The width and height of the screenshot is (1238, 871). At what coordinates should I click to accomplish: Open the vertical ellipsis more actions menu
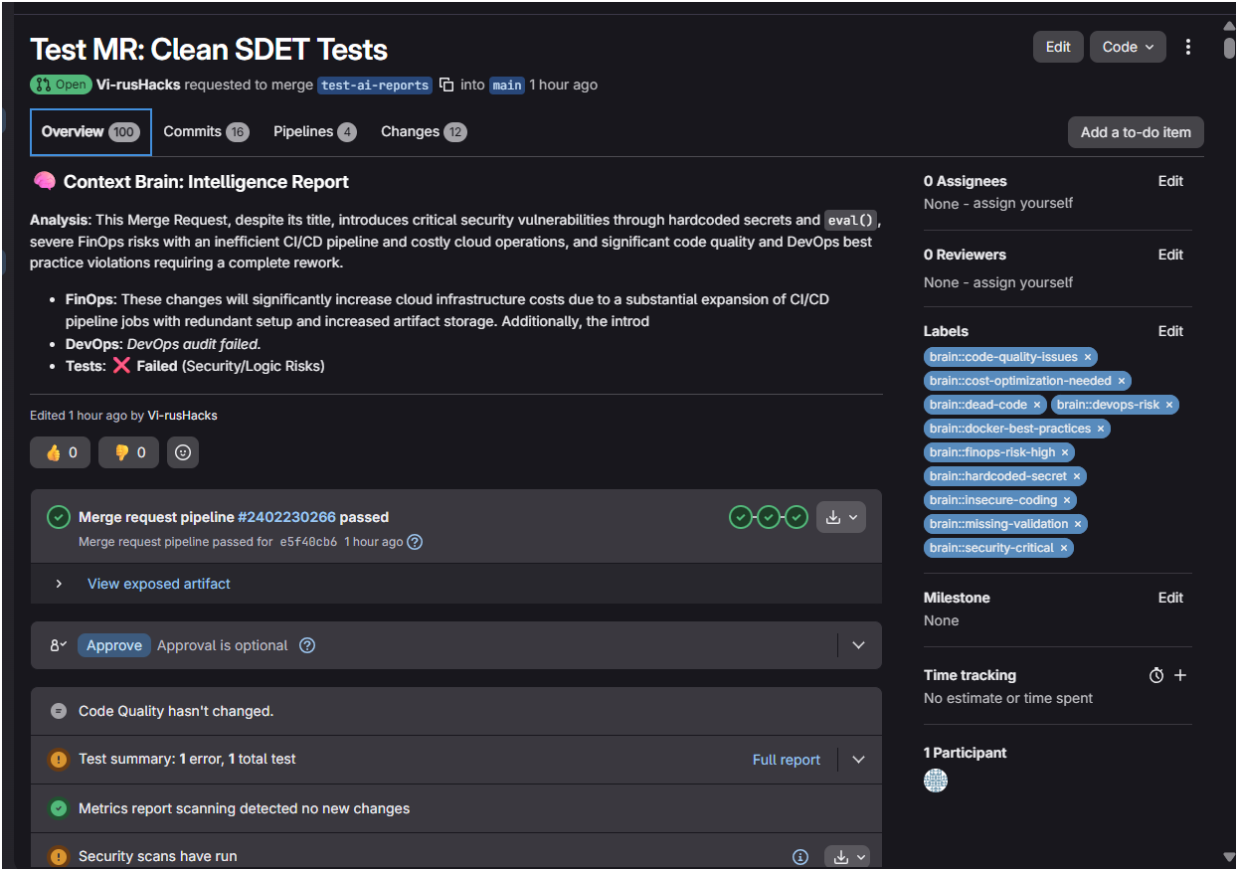click(1188, 47)
